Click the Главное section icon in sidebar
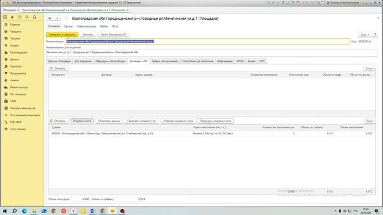The image size is (383, 215). [6, 24]
